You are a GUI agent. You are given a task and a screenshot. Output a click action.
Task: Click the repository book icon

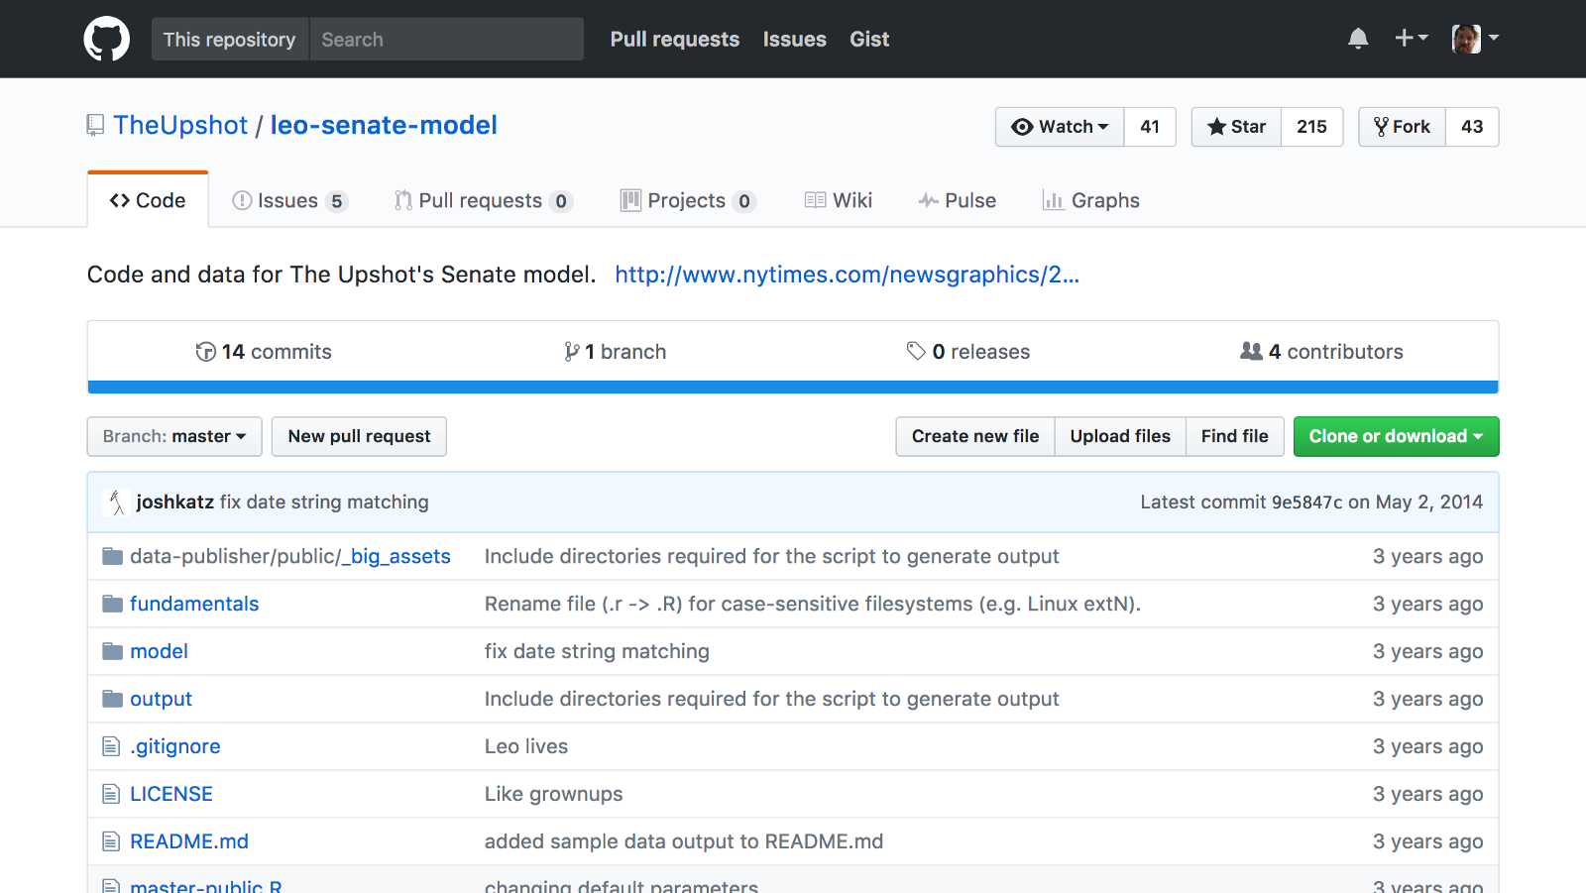pyautogui.click(x=95, y=125)
